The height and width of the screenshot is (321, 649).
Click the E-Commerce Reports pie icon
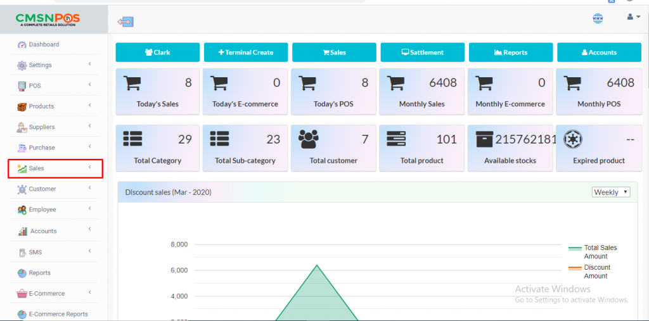pos(22,315)
